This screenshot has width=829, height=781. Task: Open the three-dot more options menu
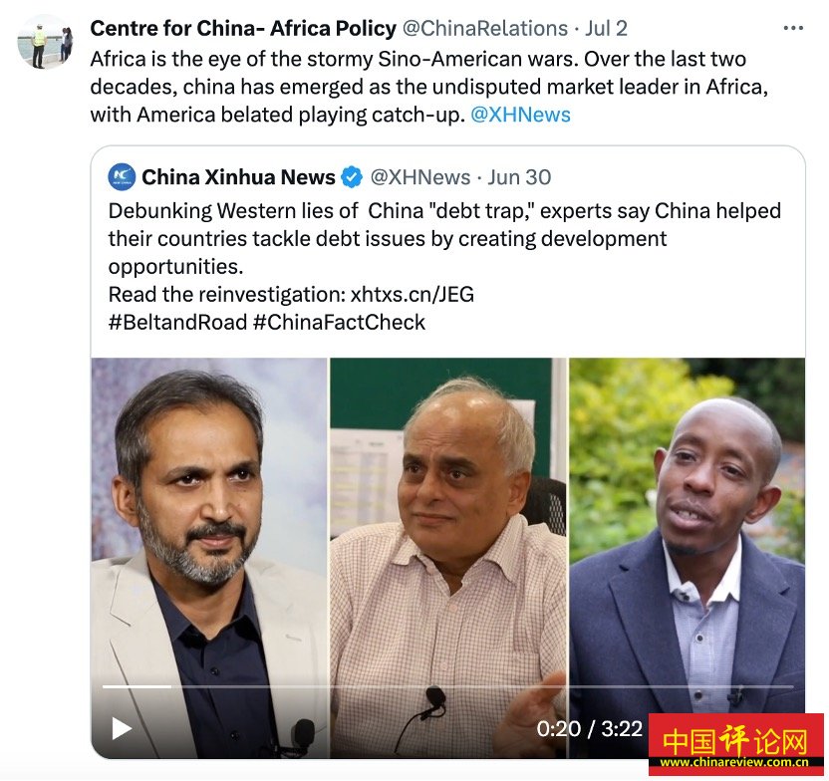[793, 28]
